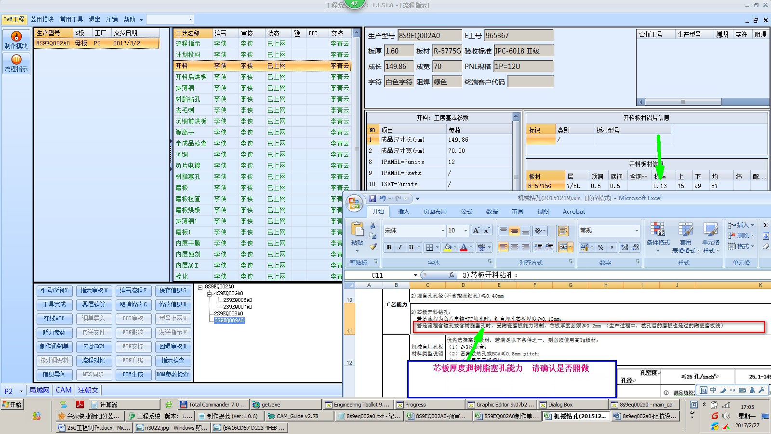The width and height of the screenshot is (771, 434).
Task: Switch to the Excel 插入 ribbon tab
Action: (403, 212)
